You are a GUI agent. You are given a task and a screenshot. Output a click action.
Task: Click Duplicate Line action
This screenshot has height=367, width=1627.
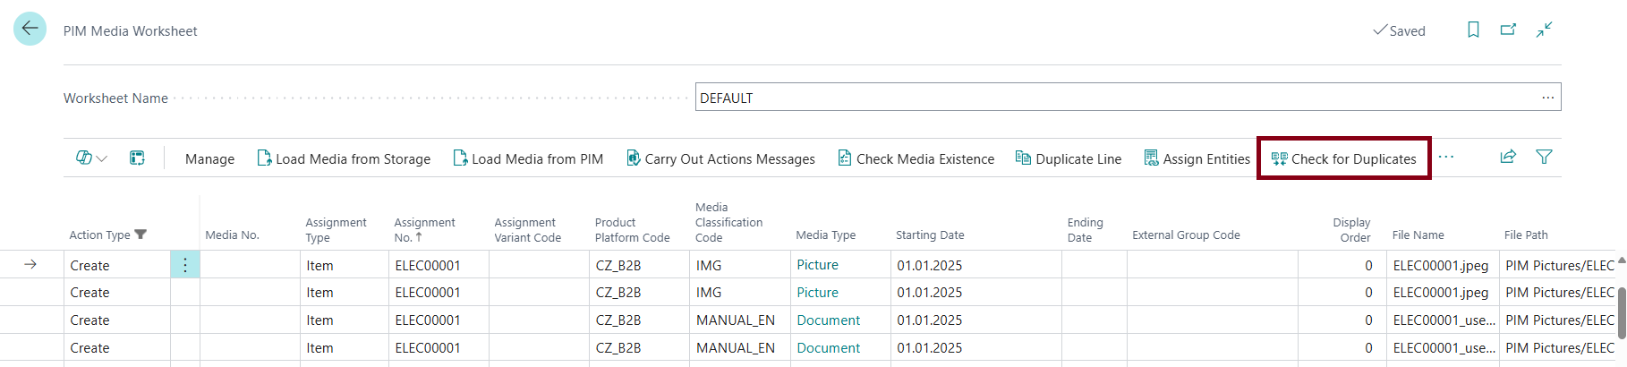pos(1069,158)
